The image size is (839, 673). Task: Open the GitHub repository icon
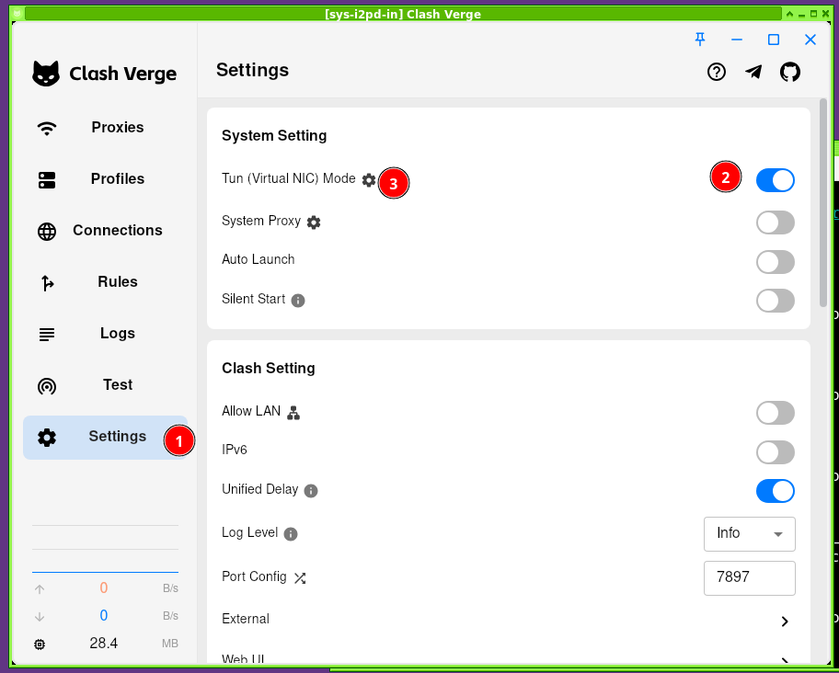790,72
